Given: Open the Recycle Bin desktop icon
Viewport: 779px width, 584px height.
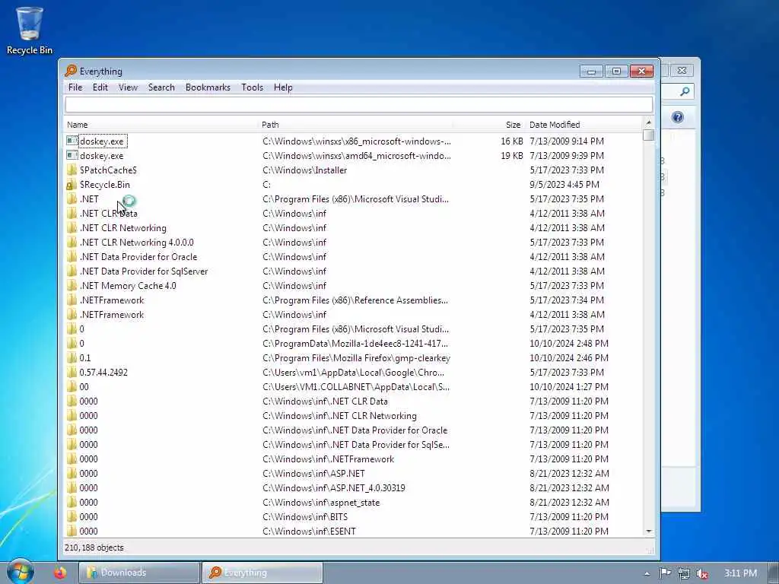Looking at the screenshot, I should click(30, 30).
